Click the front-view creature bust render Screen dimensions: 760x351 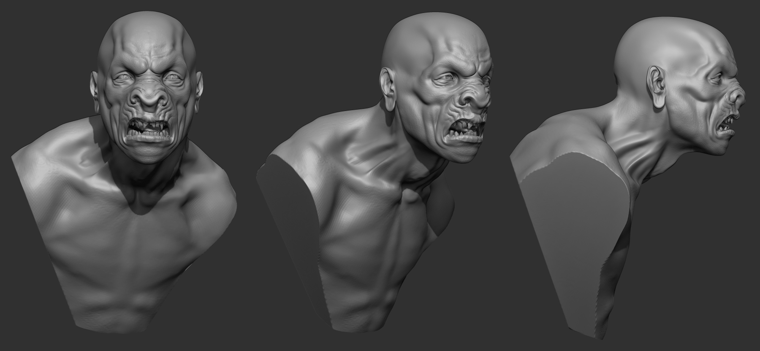point(125,173)
